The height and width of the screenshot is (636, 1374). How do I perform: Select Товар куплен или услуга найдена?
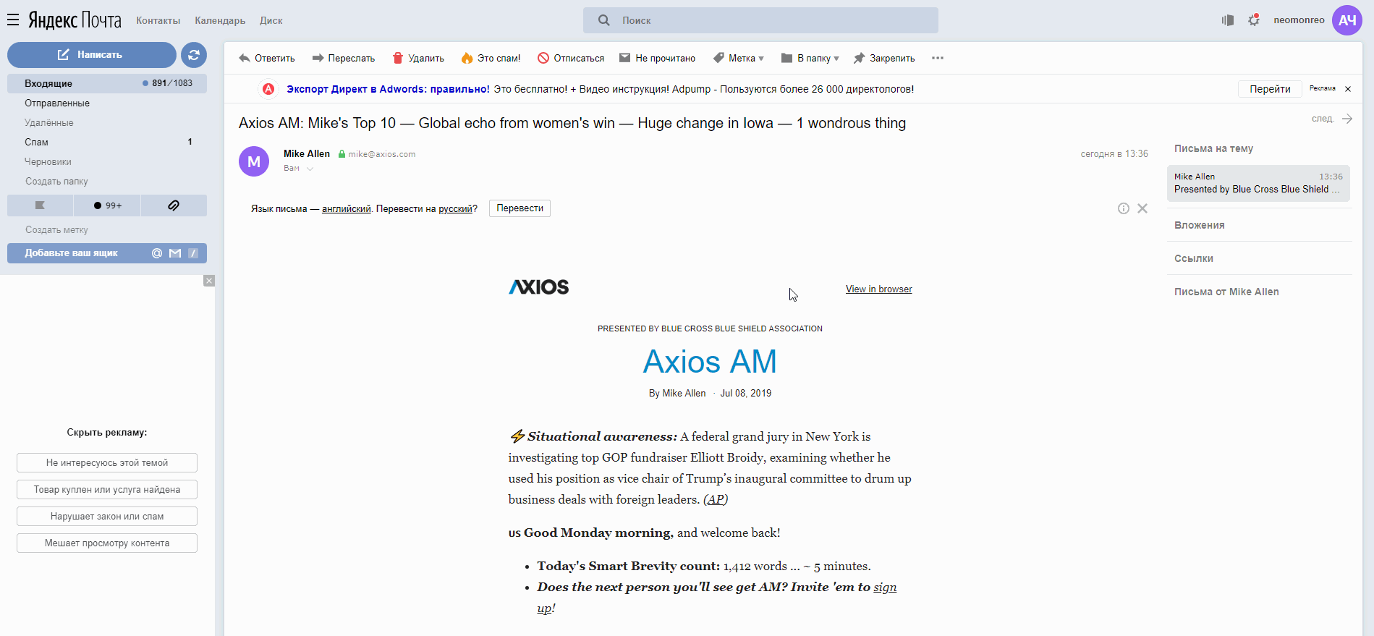click(107, 490)
